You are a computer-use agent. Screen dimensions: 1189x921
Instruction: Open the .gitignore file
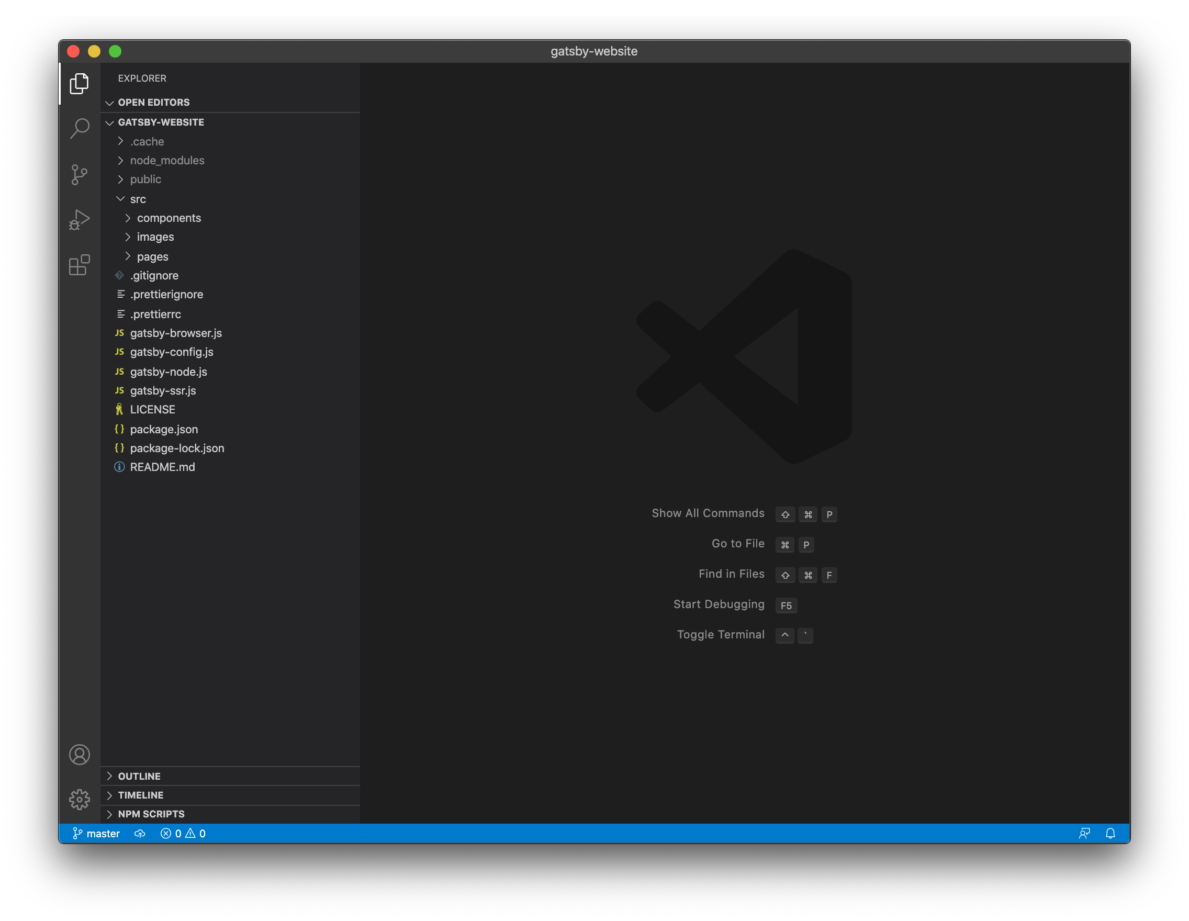click(x=230, y=276)
